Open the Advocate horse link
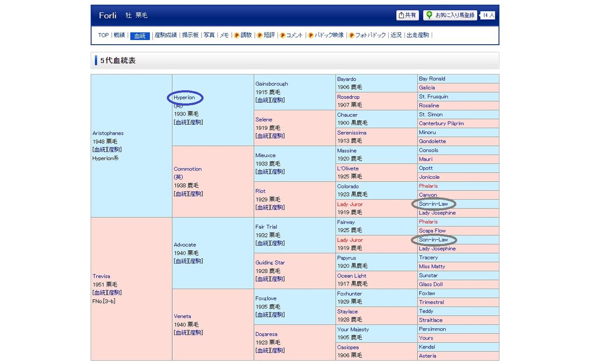 185,245
